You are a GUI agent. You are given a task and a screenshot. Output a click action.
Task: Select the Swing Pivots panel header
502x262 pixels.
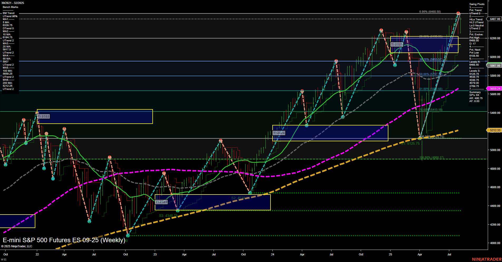coord(477,4)
